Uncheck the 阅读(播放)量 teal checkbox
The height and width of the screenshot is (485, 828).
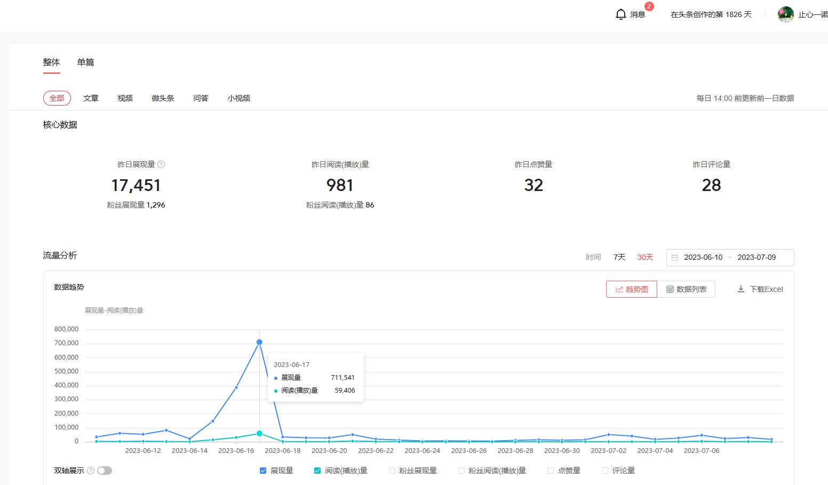[x=317, y=471]
